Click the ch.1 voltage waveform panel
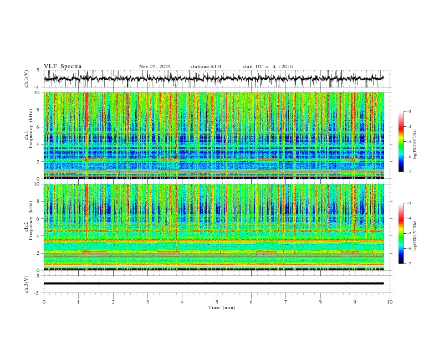 point(216,79)
